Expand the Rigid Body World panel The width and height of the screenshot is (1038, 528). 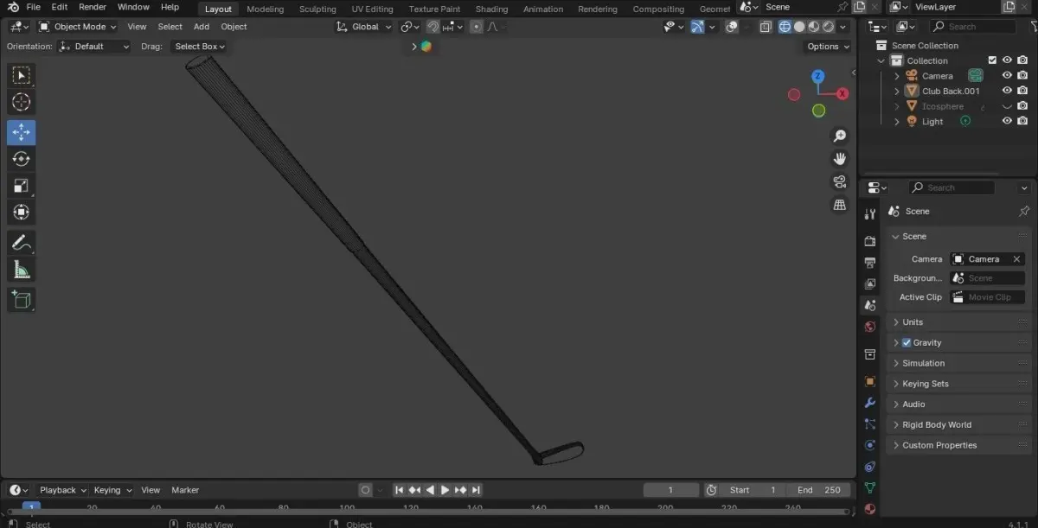pyautogui.click(x=960, y=425)
